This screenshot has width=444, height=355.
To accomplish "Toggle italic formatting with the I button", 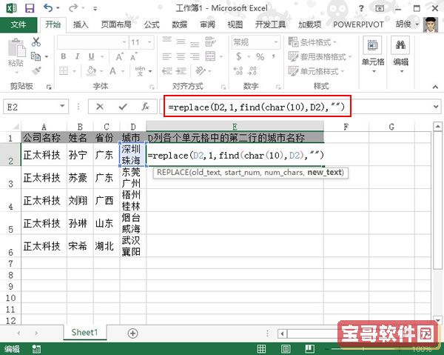I will 77,56.
